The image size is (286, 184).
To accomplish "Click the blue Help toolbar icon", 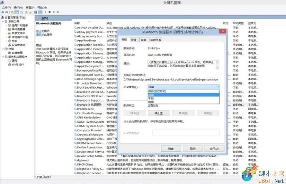I will tap(36, 12).
